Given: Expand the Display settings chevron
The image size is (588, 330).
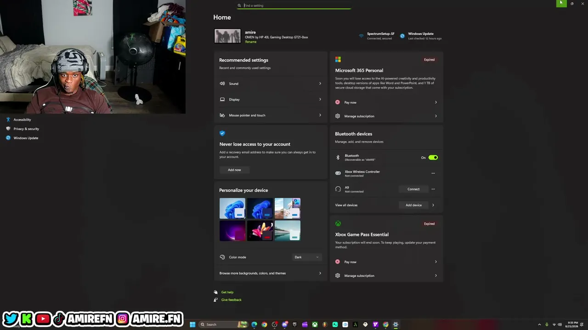Looking at the screenshot, I should click(320, 99).
